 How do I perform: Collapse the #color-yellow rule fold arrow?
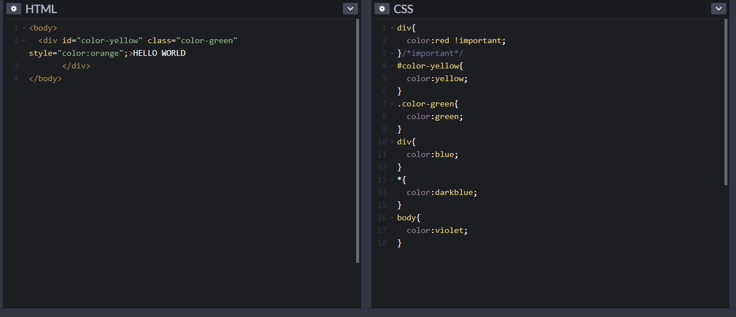tap(392, 66)
